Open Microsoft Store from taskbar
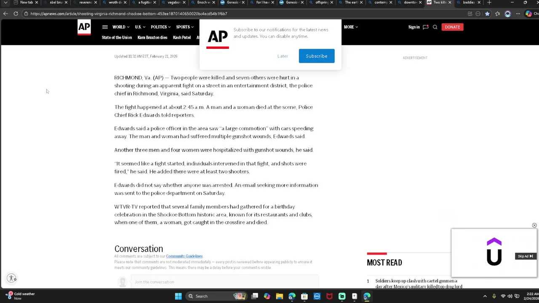 [x=304, y=296]
